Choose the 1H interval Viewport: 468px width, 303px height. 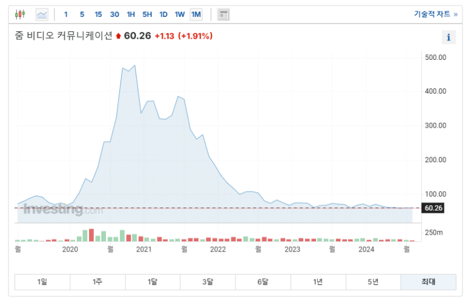(131, 15)
